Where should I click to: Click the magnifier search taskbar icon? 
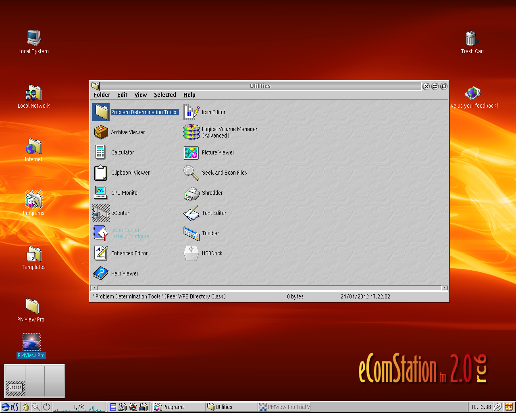click(36, 407)
